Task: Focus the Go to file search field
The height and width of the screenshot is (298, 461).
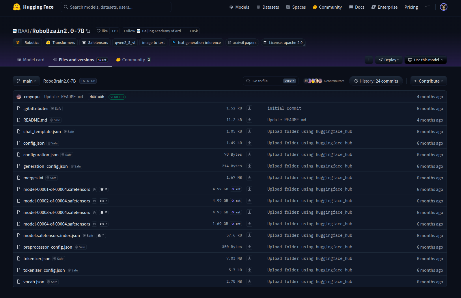Action: click(x=270, y=81)
